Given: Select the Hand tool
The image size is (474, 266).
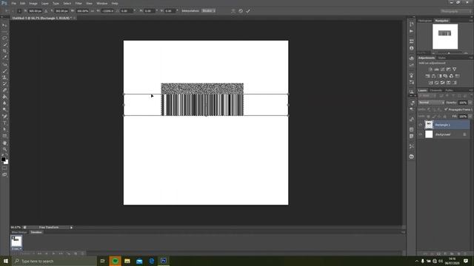Looking at the screenshot, I should coord(4,143).
